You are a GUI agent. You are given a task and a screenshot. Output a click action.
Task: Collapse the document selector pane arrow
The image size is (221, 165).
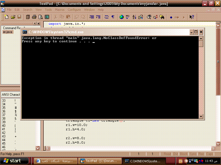click(35, 23)
